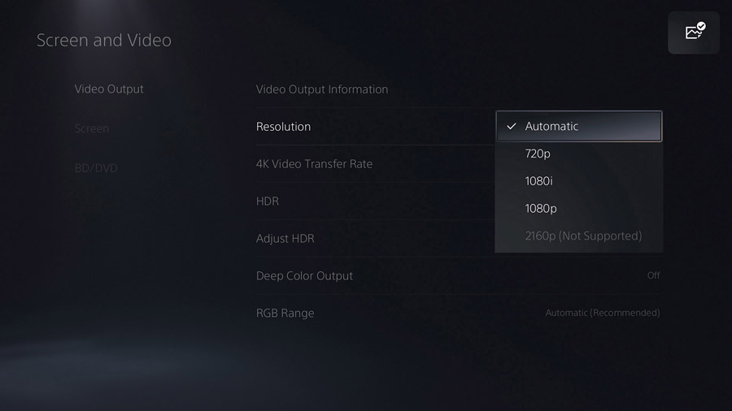732x411 pixels.
Task: Select the 4K Video Transfer Rate setting
Action: [x=314, y=164]
